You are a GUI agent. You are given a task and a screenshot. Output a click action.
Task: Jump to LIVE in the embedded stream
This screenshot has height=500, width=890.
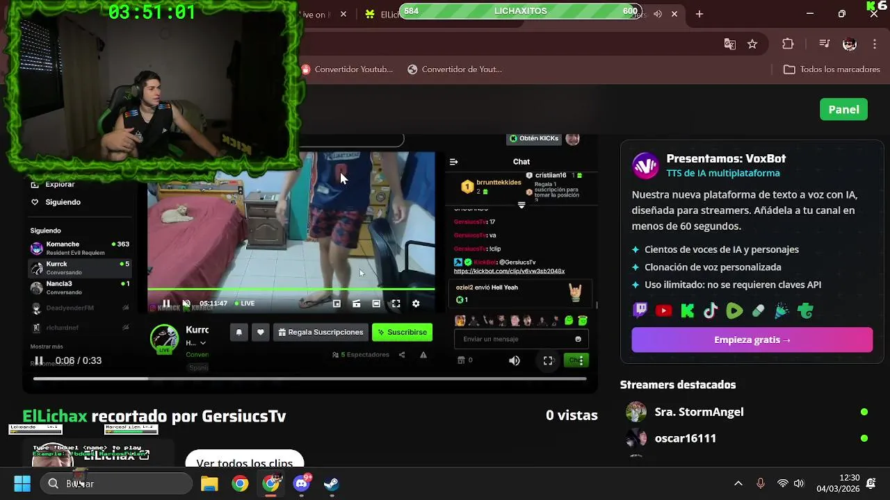245,303
